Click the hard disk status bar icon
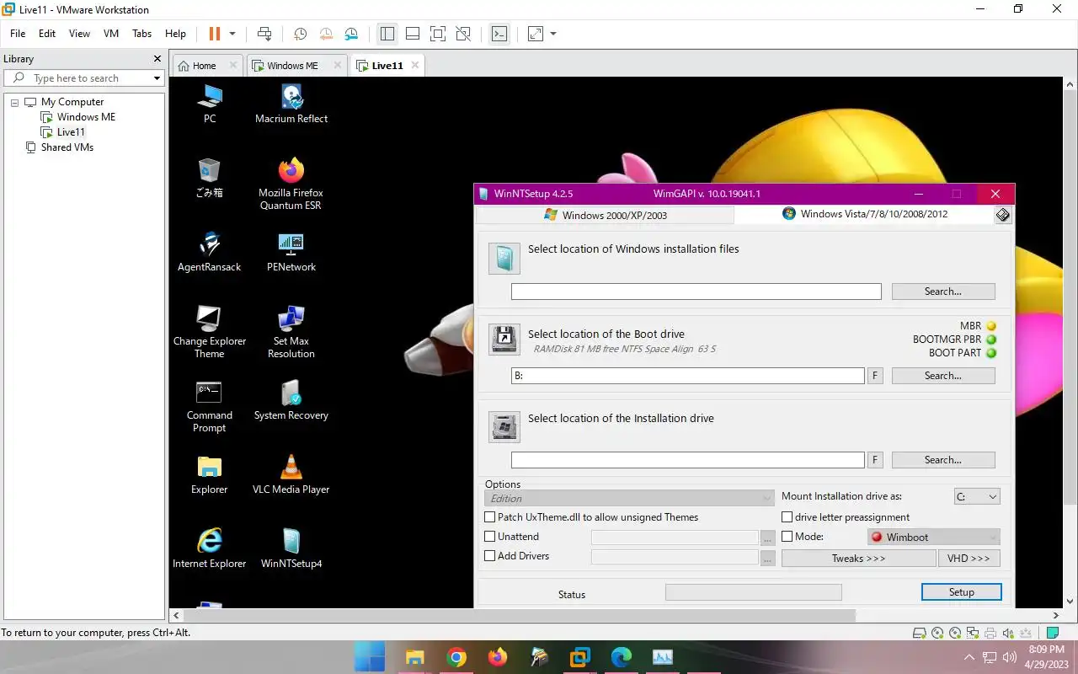 [x=921, y=633]
